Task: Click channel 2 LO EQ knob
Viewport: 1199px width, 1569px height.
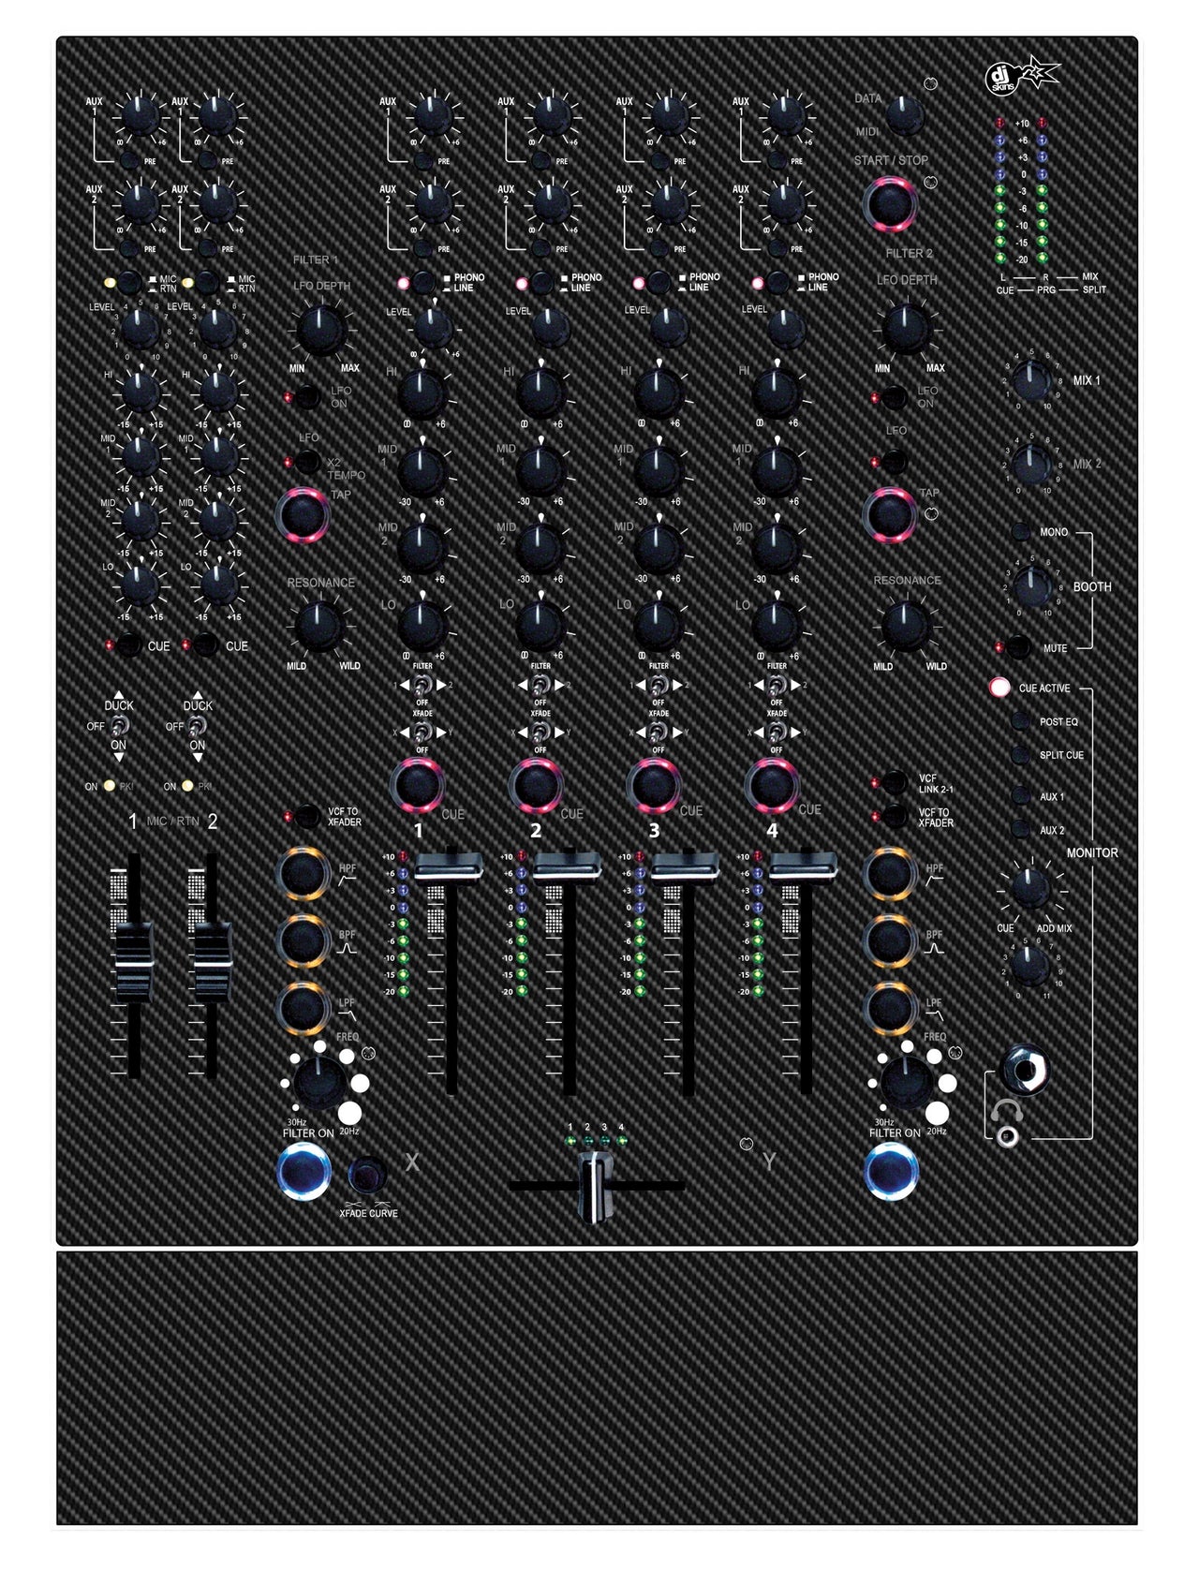Action: coord(540,625)
